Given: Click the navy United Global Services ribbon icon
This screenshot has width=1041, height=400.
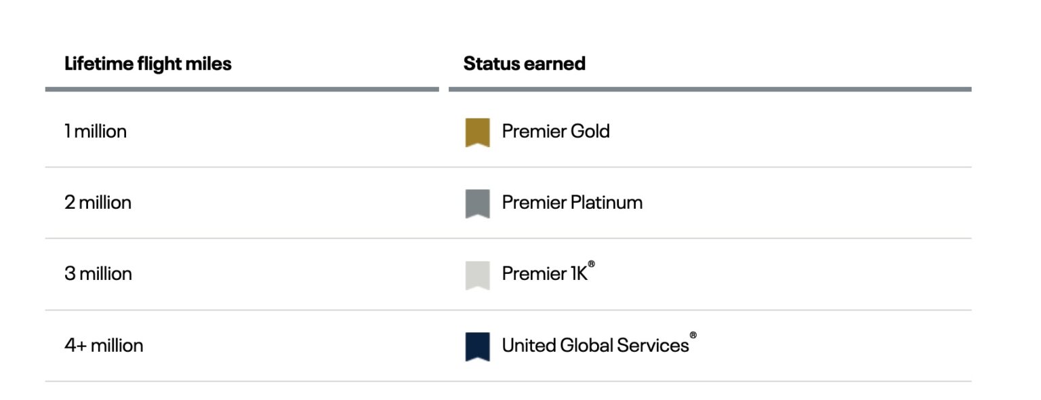Looking at the screenshot, I should click(477, 346).
